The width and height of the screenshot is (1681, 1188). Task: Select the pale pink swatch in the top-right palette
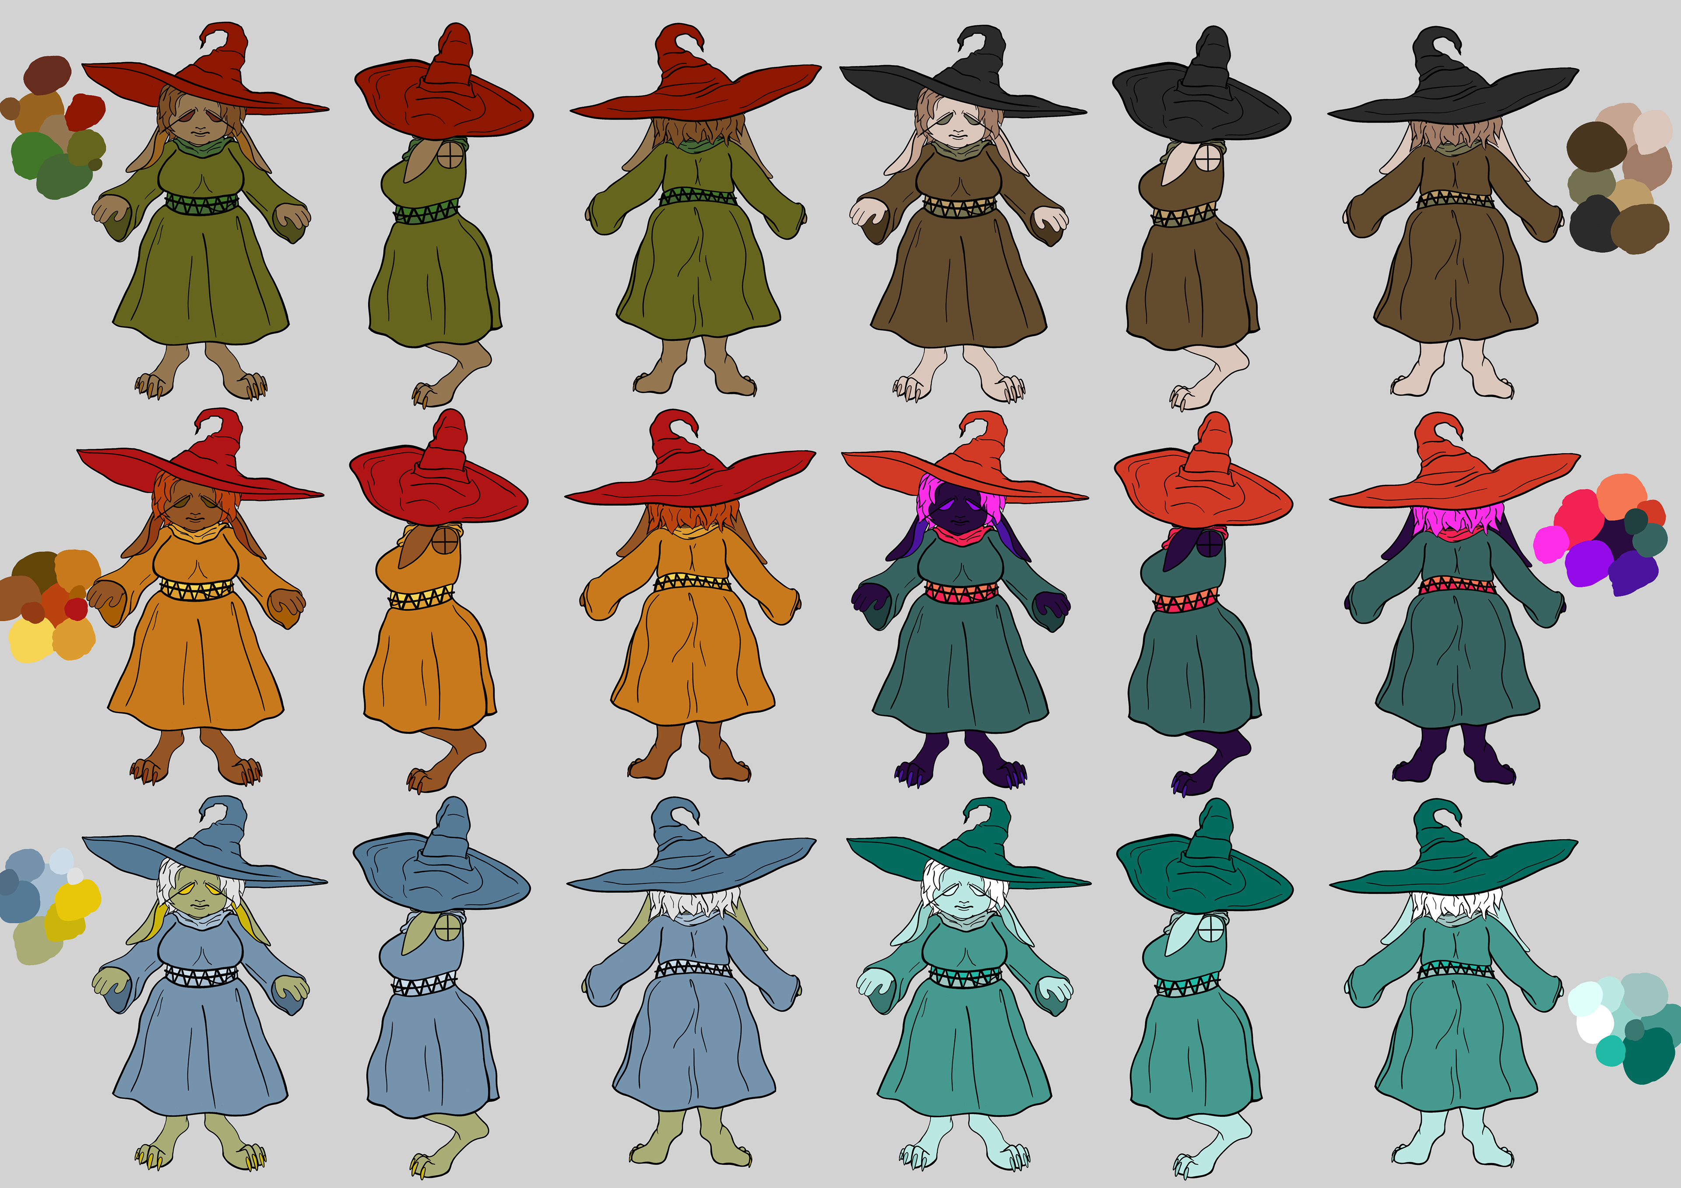pos(1653,131)
